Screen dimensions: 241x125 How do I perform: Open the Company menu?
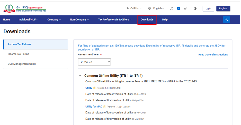point(54,20)
